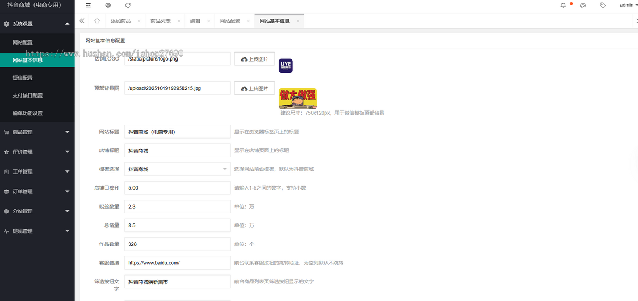This screenshot has width=638, height=301.
Task: Focus the 作品数量 field
Action: pyautogui.click(x=178, y=244)
